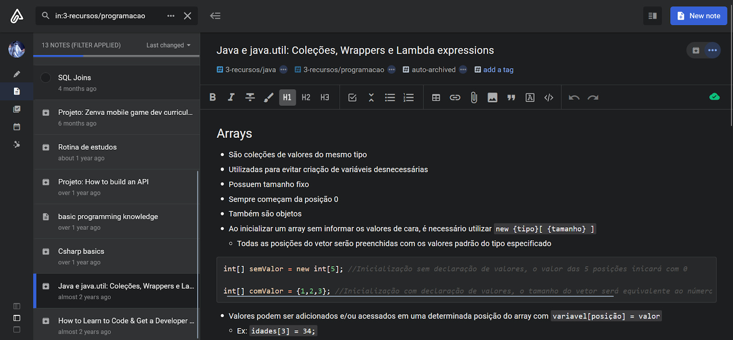The image size is (733, 340).
Task: Attach a file with paperclip icon
Action: coord(474,97)
